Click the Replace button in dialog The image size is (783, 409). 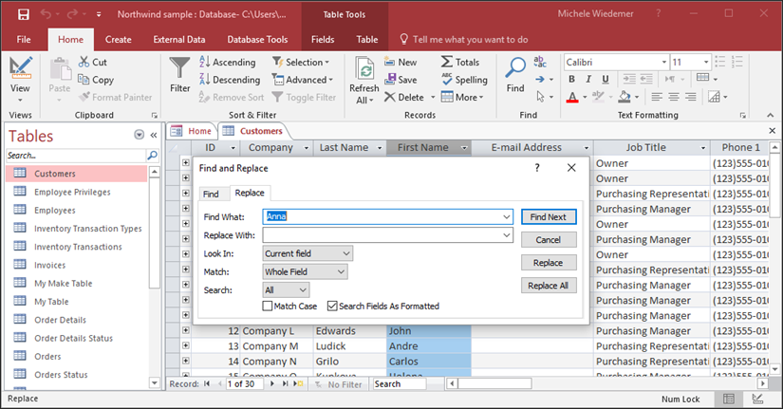549,263
